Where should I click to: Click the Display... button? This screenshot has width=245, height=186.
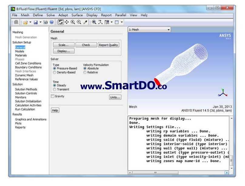click(64, 51)
